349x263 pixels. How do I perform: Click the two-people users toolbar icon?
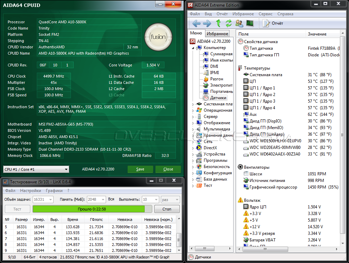(x=239, y=23)
